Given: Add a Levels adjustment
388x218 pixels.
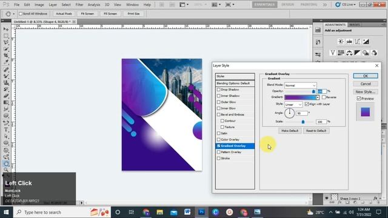Looking at the screenshot, I should click(x=349, y=42).
